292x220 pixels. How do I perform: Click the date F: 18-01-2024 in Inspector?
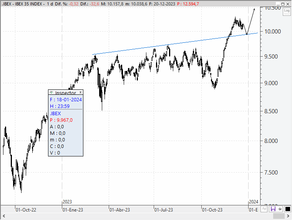tap(66, 99)
